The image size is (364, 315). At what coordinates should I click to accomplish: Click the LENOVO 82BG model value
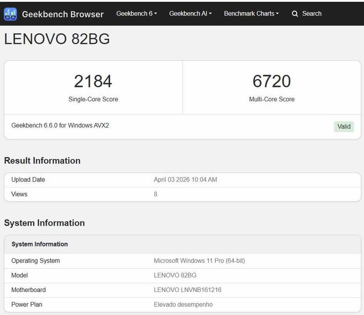[175, 275]
